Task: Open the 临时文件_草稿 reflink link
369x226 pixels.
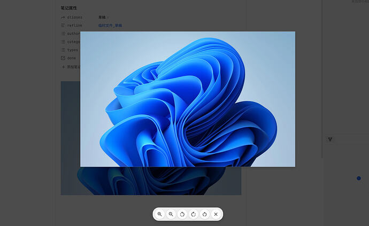Action: click(110, 26)
